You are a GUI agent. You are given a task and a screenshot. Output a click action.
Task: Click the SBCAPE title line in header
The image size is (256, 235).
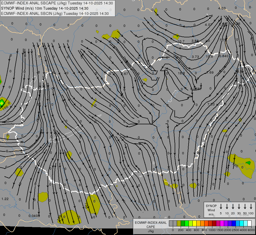click(57, 3)
